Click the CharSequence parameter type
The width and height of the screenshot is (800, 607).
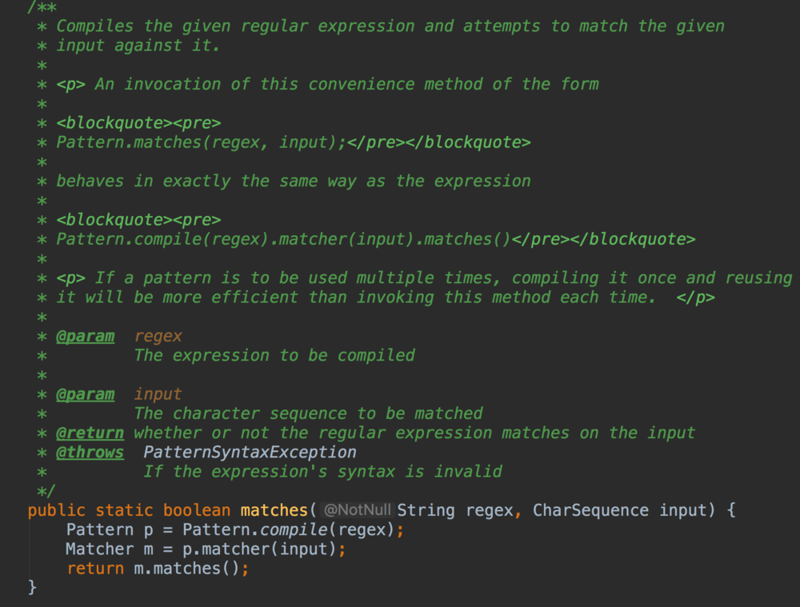pyautogui.click(x=590, y=510)
